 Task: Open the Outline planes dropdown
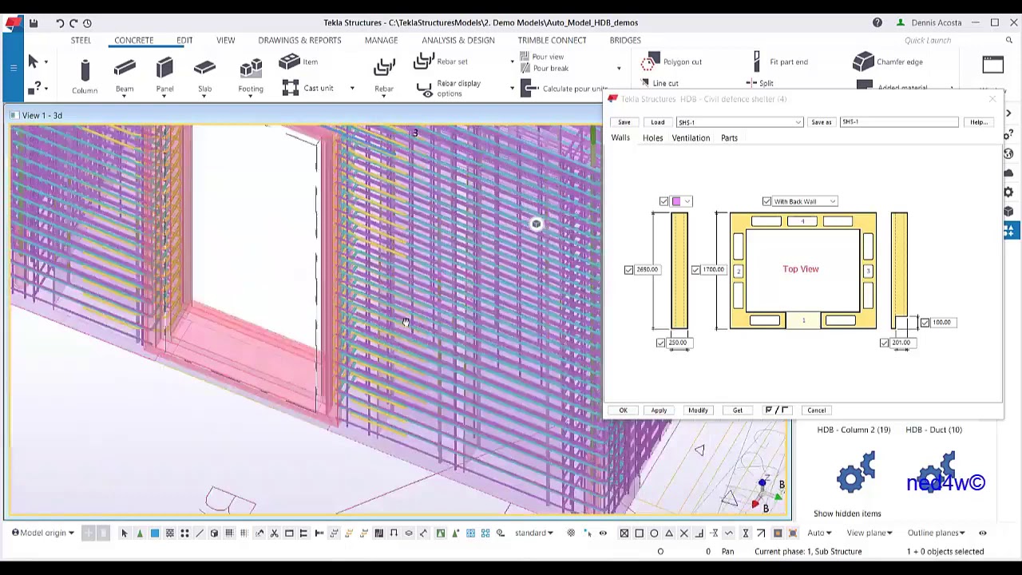point(936,533)
